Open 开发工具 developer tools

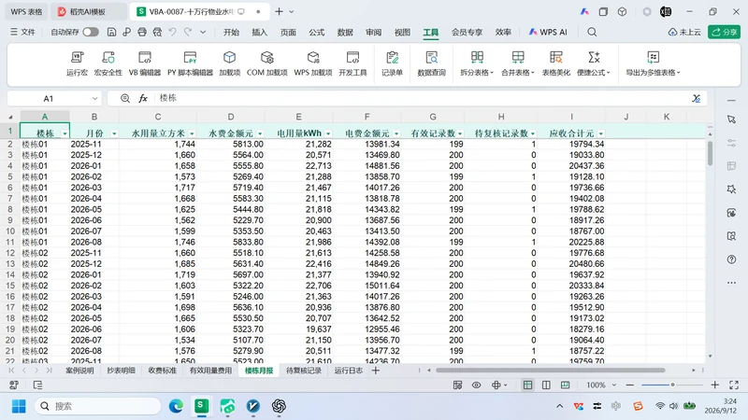pos(352,63)
